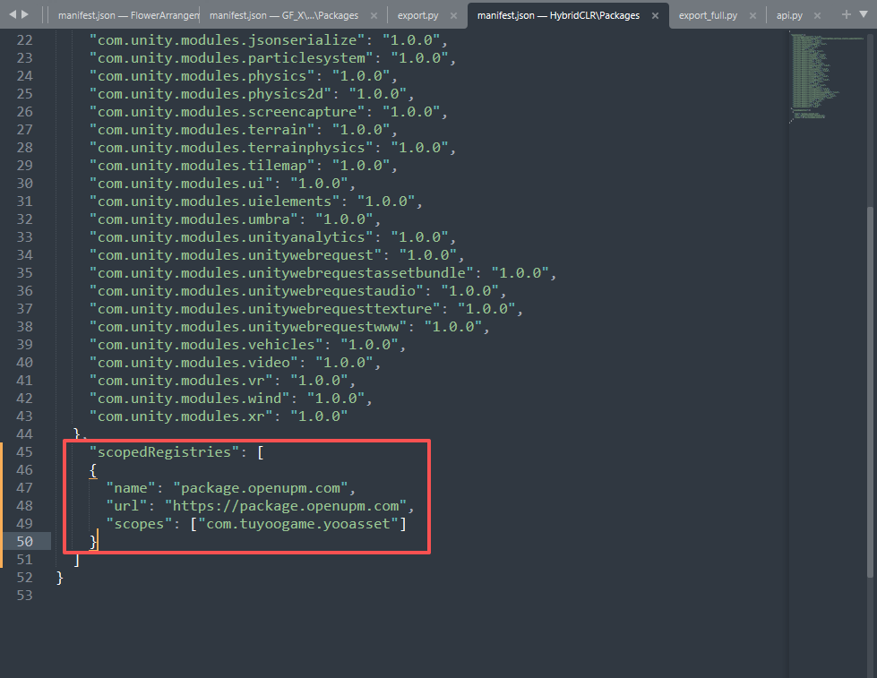Click line number 22 in gutter

(24, 40)
